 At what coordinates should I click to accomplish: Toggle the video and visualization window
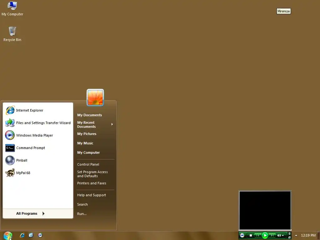pyautogui.click(x=289, y=234)
